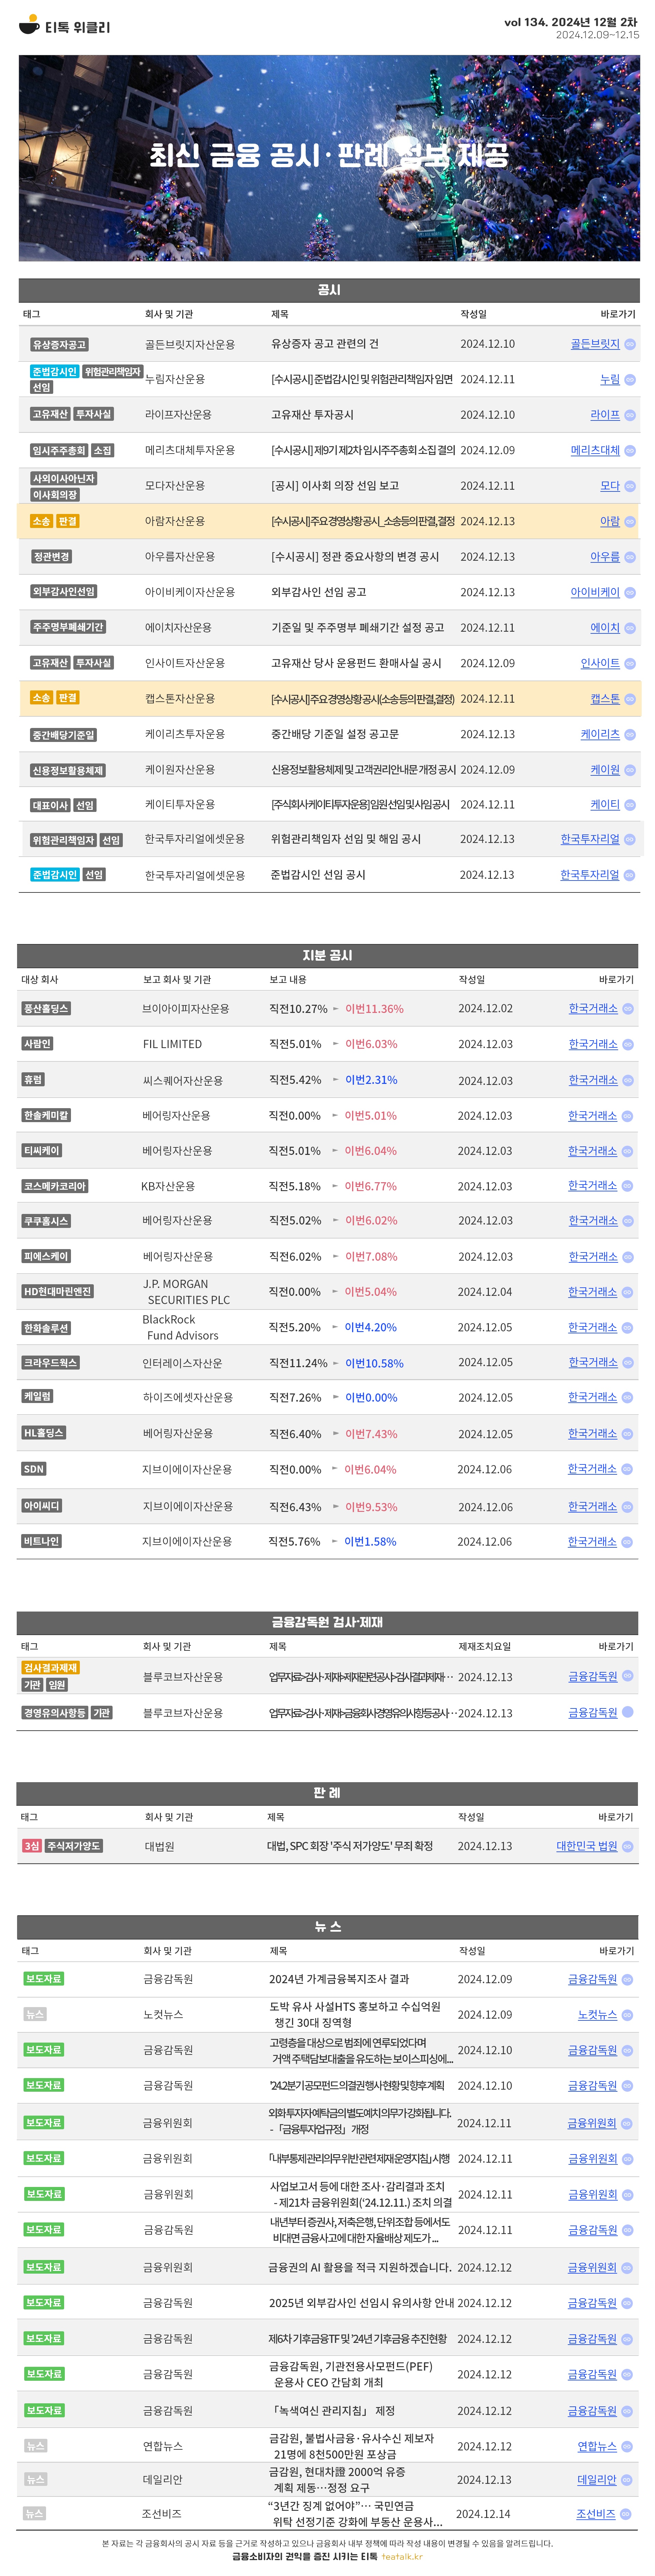655x2576 pixels.
Task: Click the link icon next to 아람
Action: pyautogui.click(x=630, y=522)
